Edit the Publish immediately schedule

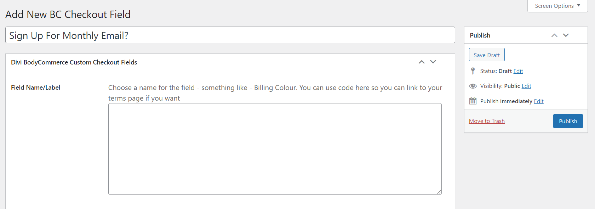tap(539, 101)
